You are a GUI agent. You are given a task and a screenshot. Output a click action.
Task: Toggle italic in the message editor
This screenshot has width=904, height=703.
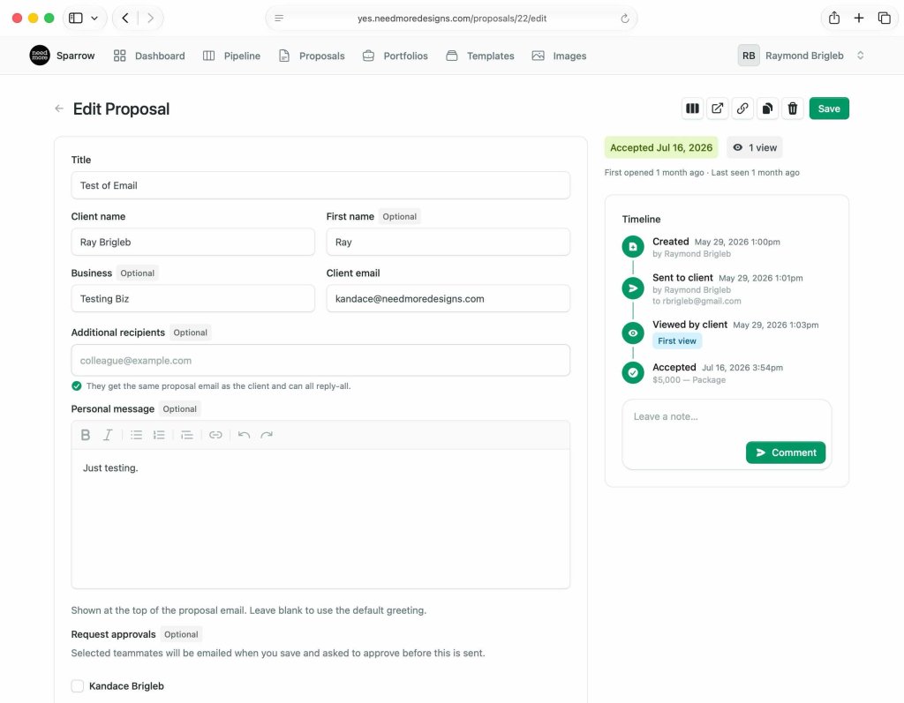(108, 435)
